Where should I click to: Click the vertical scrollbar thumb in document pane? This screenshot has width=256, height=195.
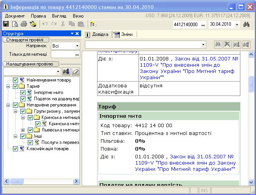[x=251, y=84]
